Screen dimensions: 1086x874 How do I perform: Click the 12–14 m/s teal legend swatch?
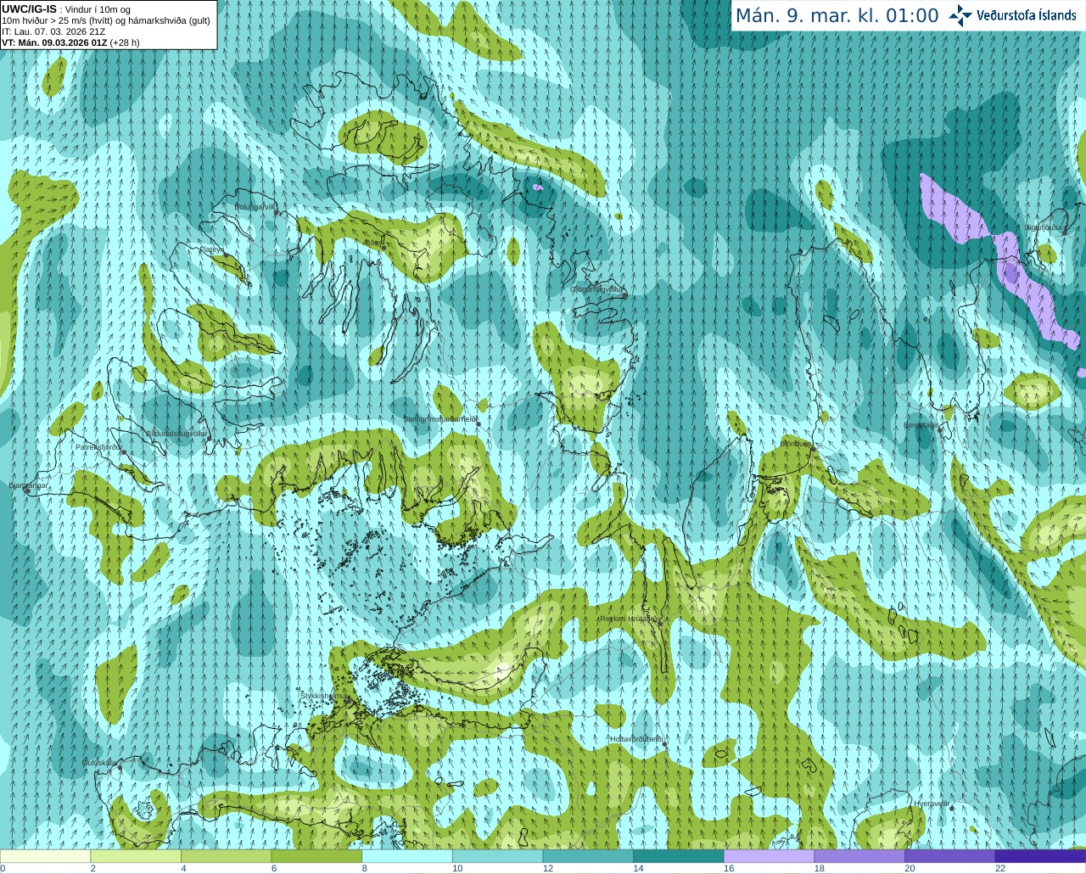click(588, 856)
